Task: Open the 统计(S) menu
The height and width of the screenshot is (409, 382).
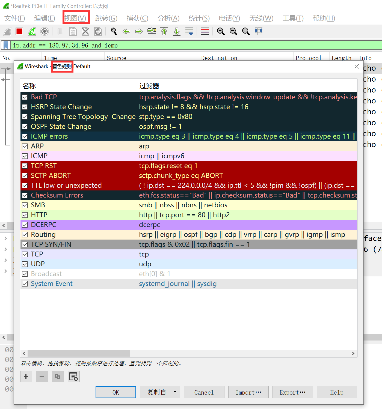Action: pyautogui.click(x=199, y=18)
